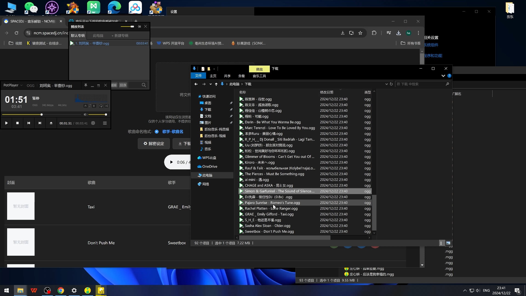
Task: Open the 查看 ribbon tab in Explorer
Action: (x=241, y=76)
